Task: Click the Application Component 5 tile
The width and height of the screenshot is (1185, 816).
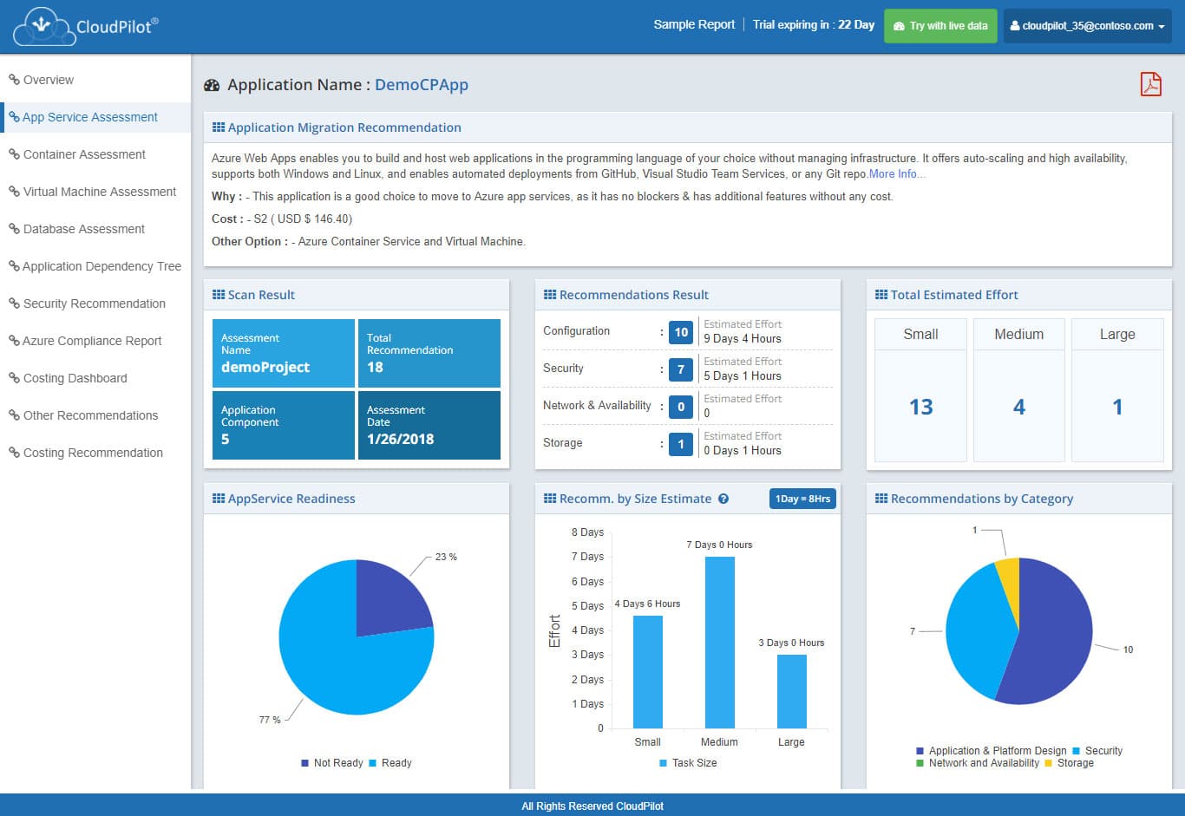Action: (284, 425)
